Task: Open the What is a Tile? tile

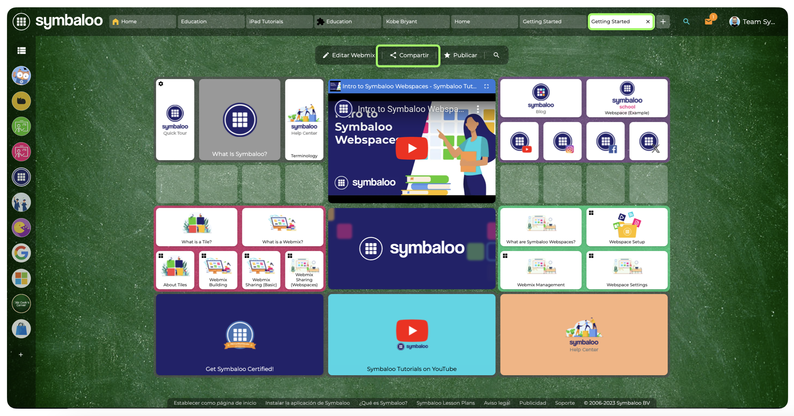Action: 197,227
